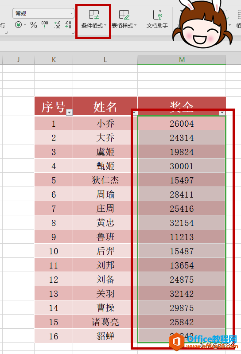Image resolution: width=241 pixels, height=354 pixels.
Task: Apply currency number format icon
Action: 19,25
